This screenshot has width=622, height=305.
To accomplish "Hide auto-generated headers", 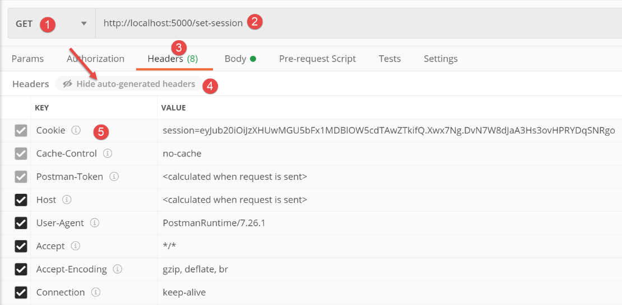I will (x=129, y=84).
